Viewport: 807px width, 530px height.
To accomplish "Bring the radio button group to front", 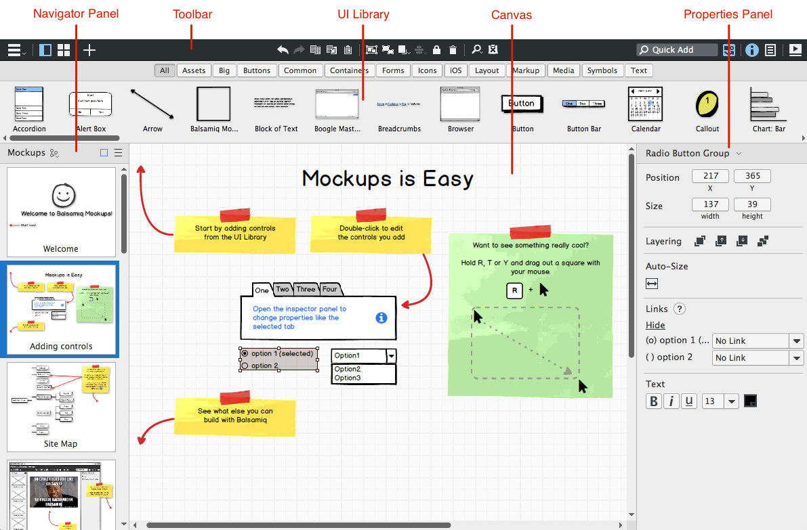I will (x=700, y=241).
